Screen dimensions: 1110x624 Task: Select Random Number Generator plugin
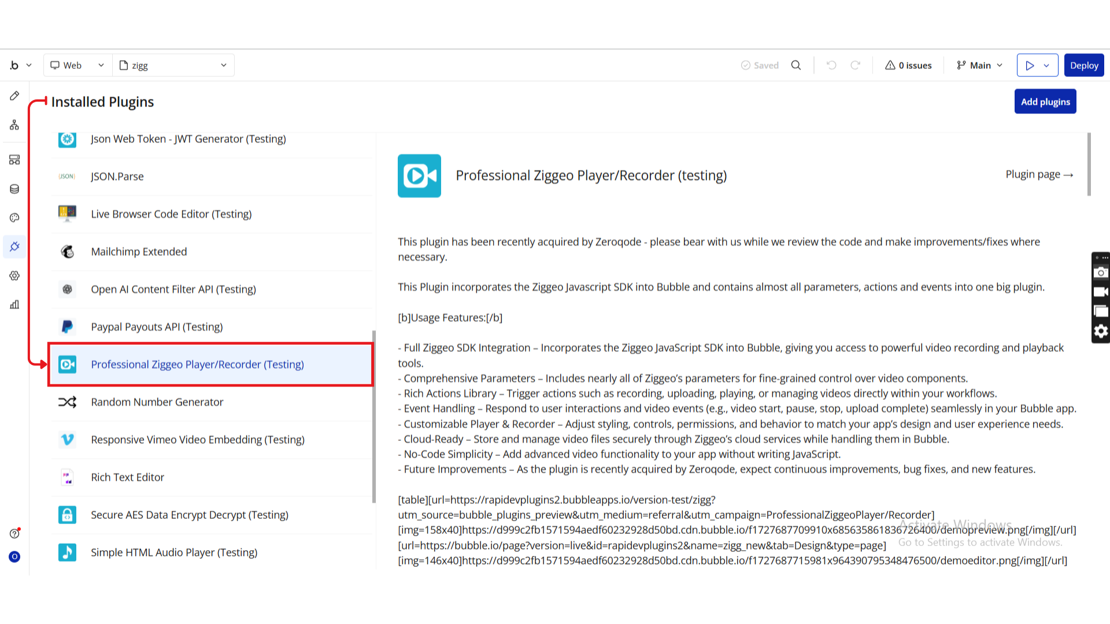[157, 402]
